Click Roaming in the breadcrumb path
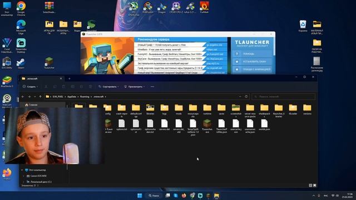This screenshot has width=356, height=200. 85,97
